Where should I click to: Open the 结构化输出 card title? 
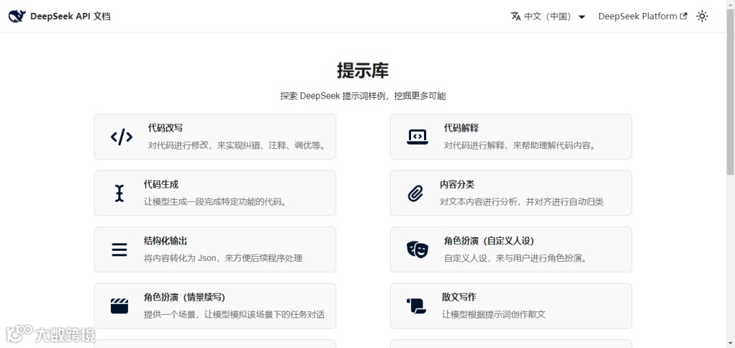165,241
